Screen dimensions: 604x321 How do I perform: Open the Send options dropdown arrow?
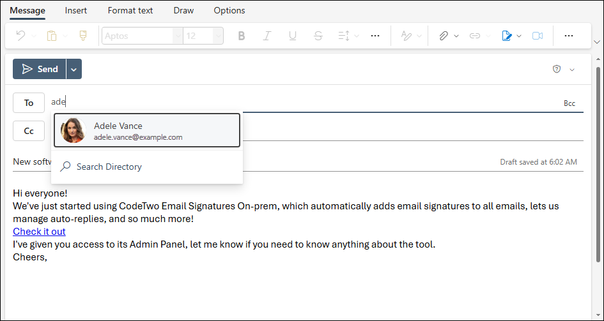(x=74, y=69)
